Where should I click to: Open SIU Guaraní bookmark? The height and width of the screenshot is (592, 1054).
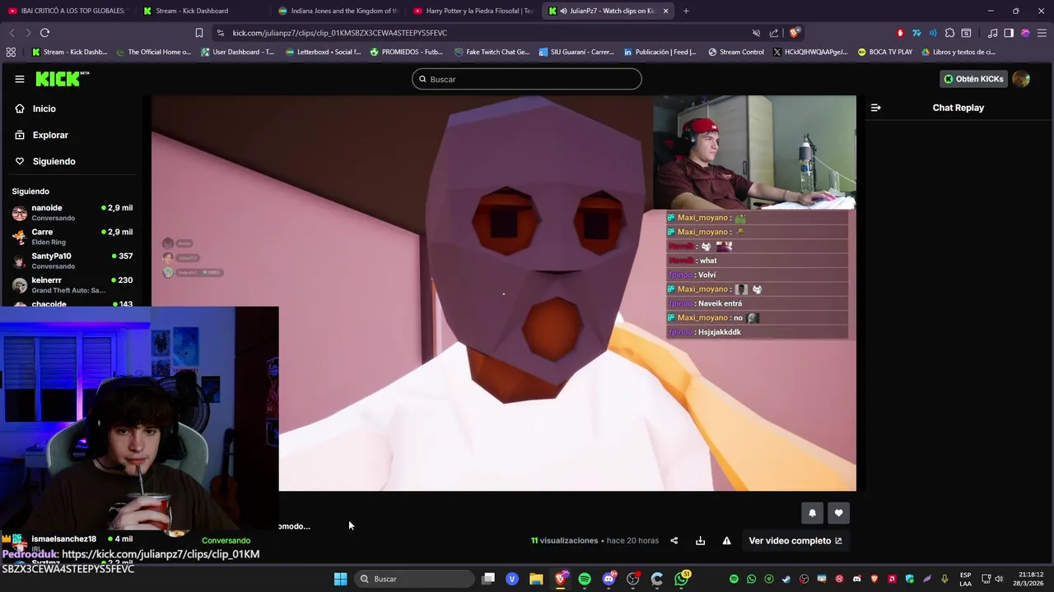[x=576, y=52]
